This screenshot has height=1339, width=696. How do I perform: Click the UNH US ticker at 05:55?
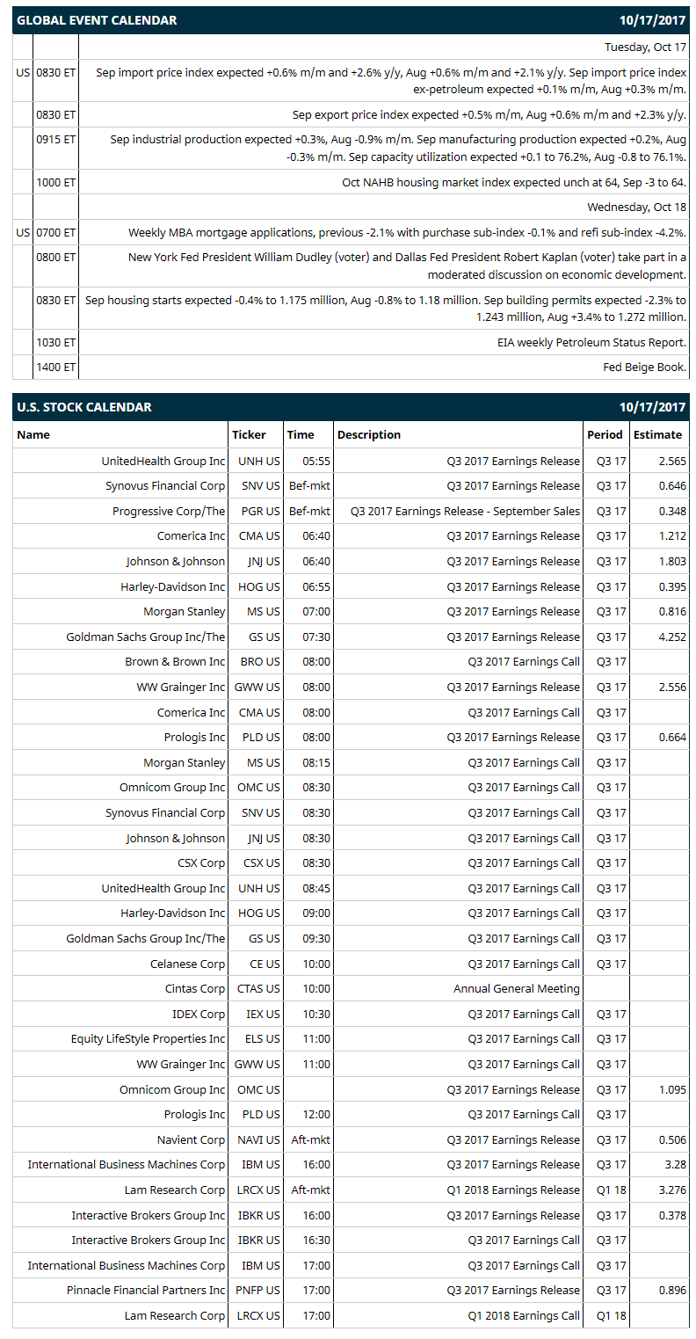[x=259, y=461]
